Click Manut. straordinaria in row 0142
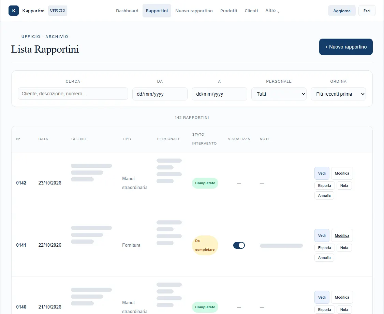Viewport: 384px width, 314px height. (135, 183)
